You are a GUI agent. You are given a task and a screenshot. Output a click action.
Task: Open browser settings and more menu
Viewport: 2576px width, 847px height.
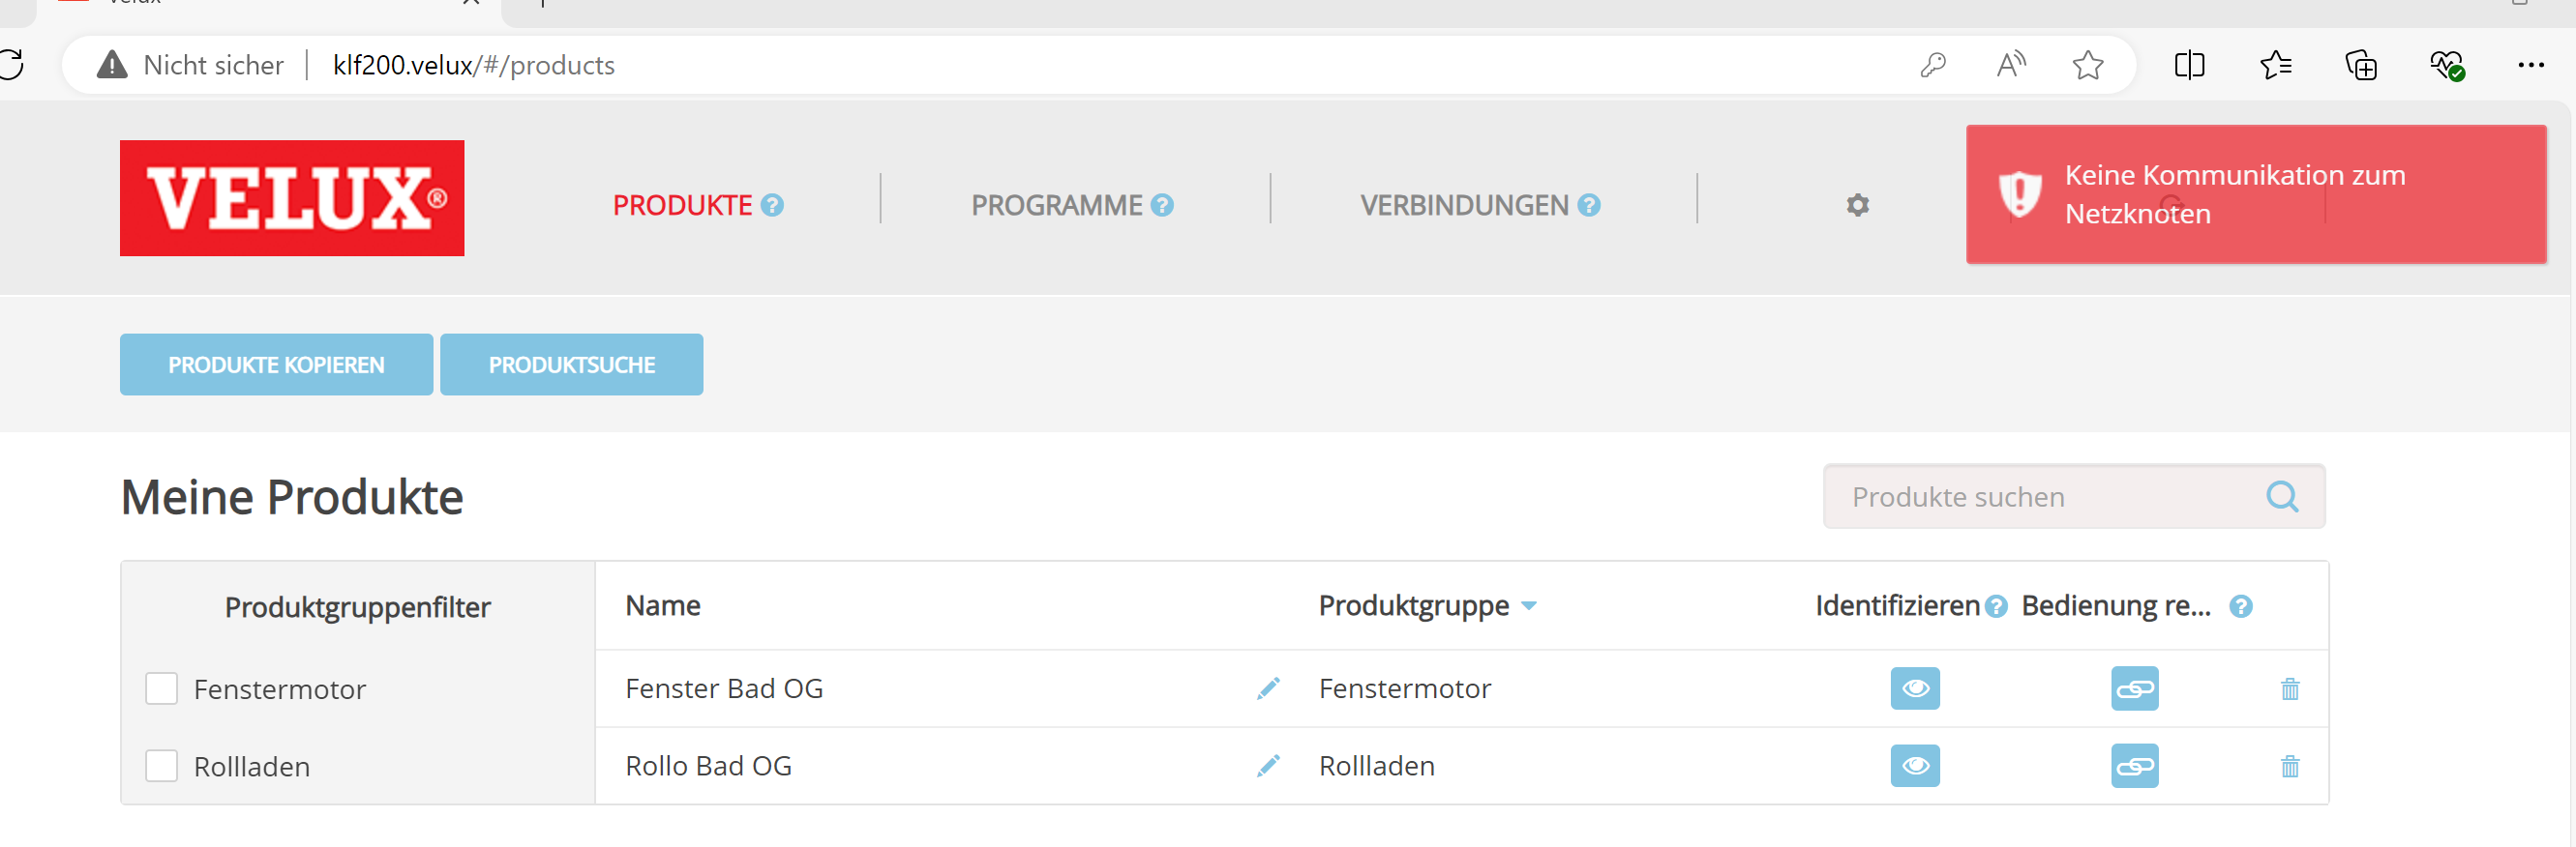pos(2530,66)
